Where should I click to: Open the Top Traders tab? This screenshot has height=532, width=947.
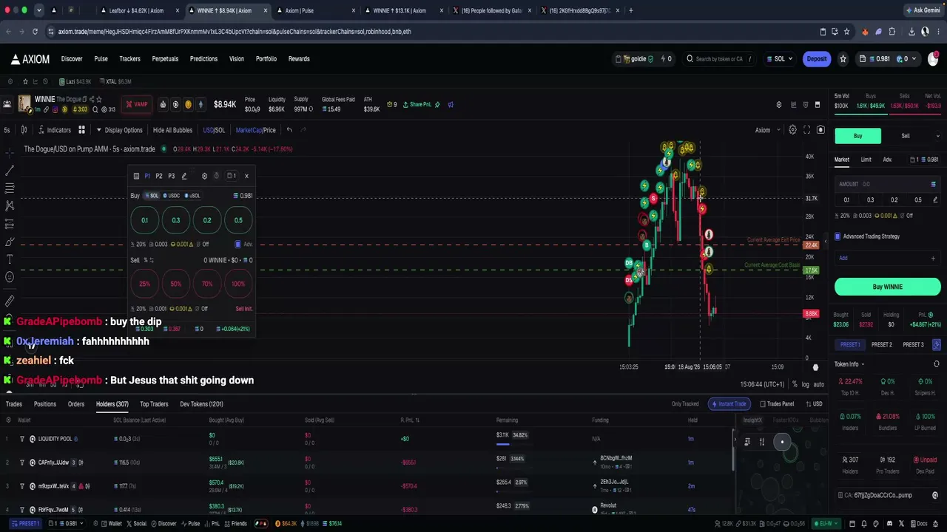pyautogui.click(x=154, y=404)
